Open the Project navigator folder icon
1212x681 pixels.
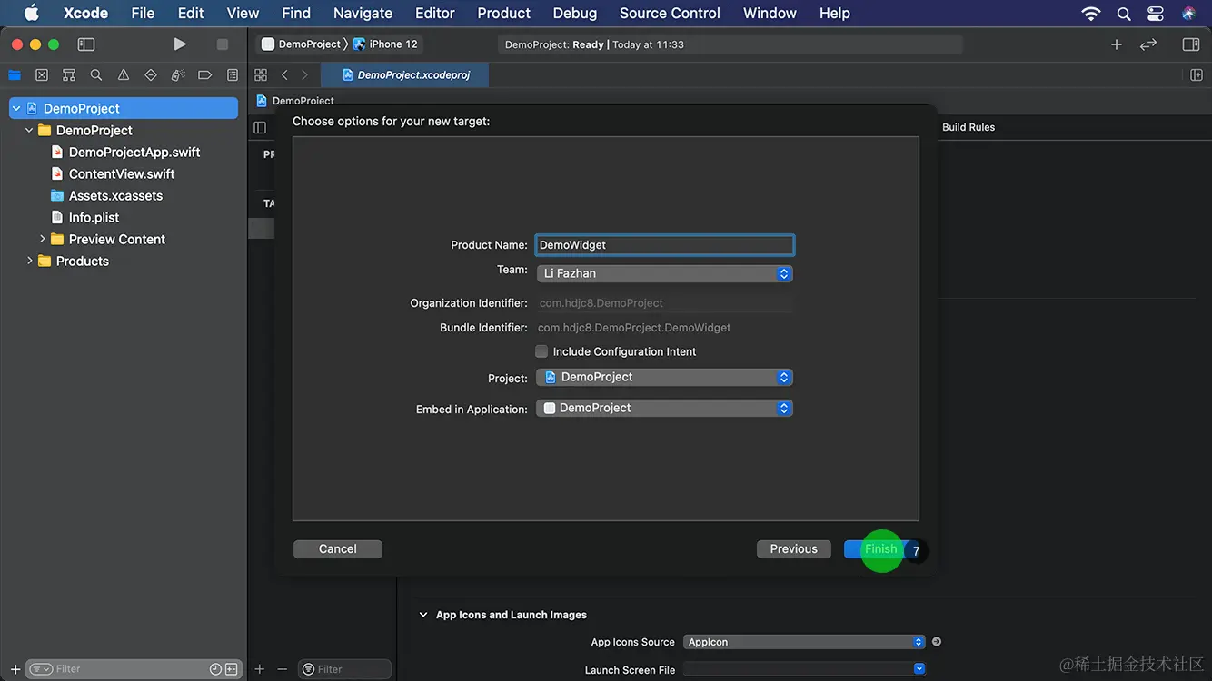(x=15, y=75)
